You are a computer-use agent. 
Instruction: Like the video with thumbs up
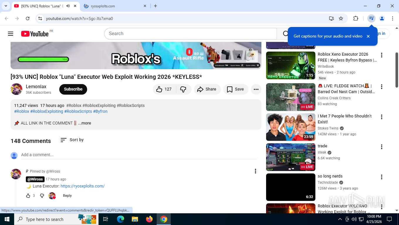[x=164, y=89]
